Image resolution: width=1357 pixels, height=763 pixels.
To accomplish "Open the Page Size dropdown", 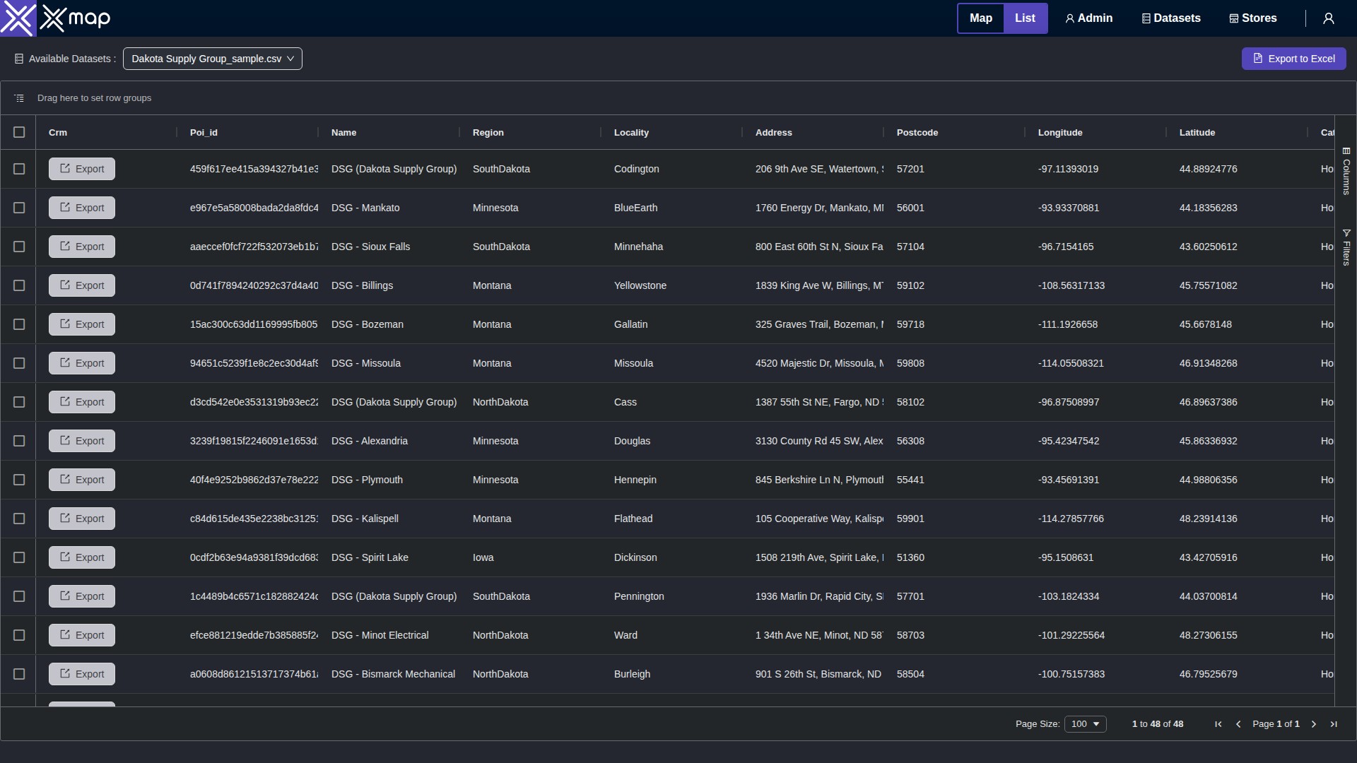I will coord(1086,724).
